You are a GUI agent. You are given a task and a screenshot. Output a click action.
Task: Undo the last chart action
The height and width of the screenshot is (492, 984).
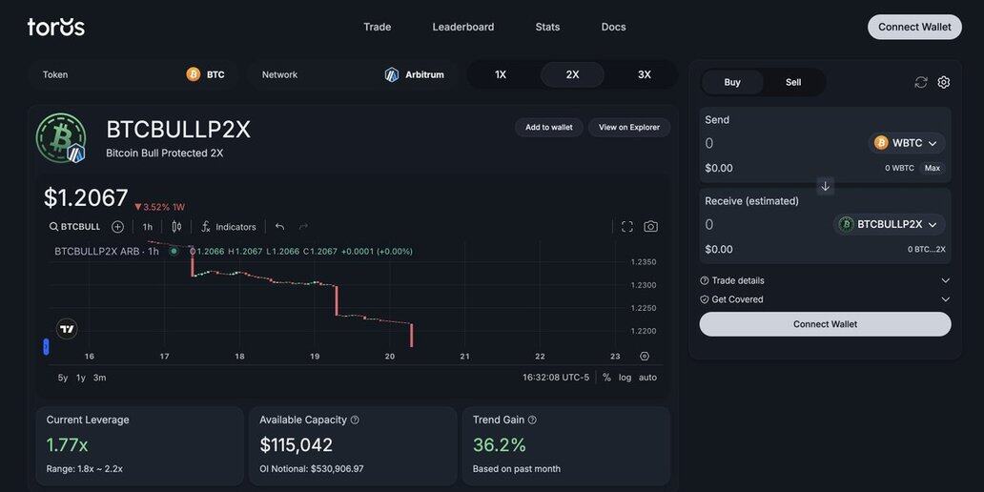(x=279, y=227)
